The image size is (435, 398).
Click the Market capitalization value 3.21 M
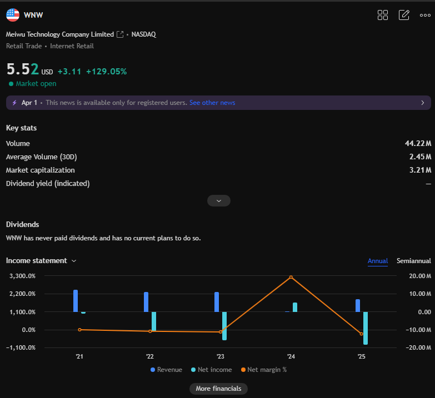coord(421,170)
